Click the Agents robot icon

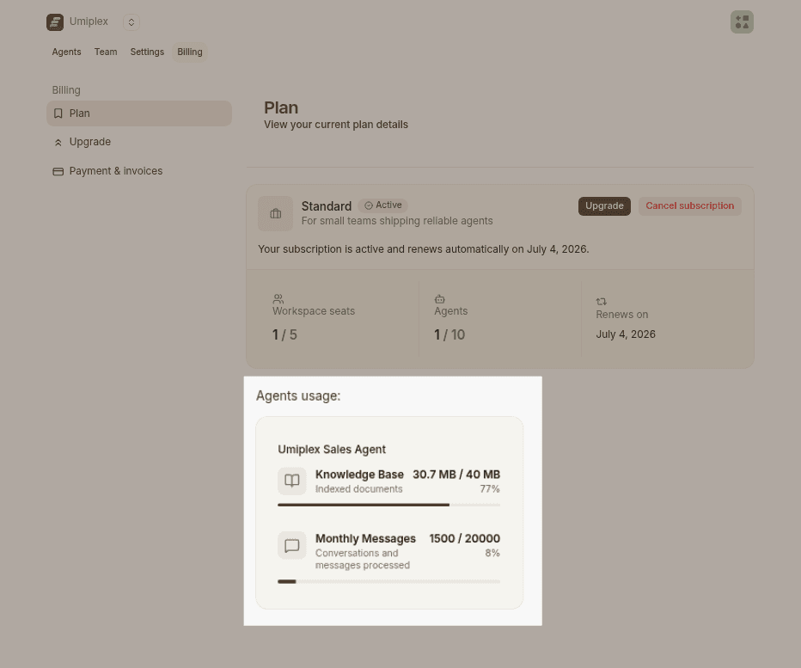pyautogui.click(x=440, y=299)
